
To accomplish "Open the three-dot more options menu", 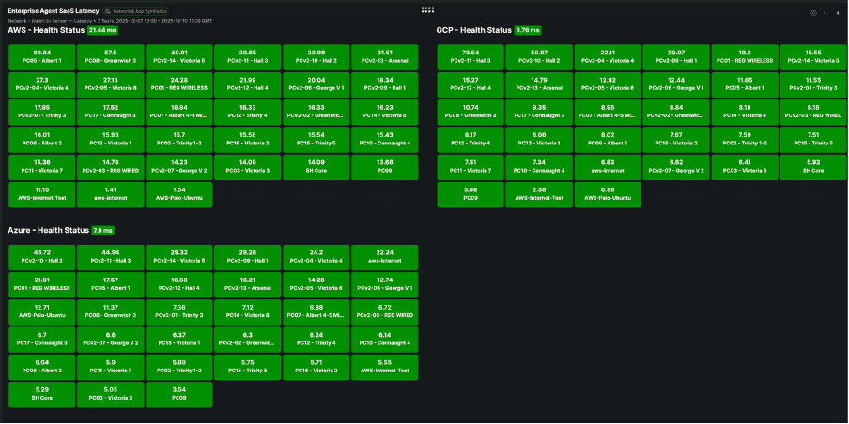I will pyautogui.click(x=826, y=13).
